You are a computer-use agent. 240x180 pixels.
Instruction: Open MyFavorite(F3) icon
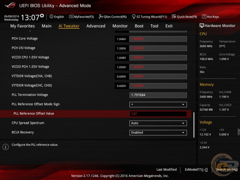point(71,16)
